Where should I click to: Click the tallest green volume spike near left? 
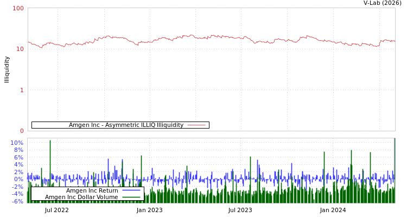coord(50,163)
